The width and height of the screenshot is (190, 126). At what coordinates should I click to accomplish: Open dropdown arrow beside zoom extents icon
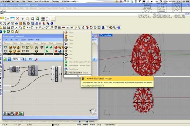(x=27, y=59)
